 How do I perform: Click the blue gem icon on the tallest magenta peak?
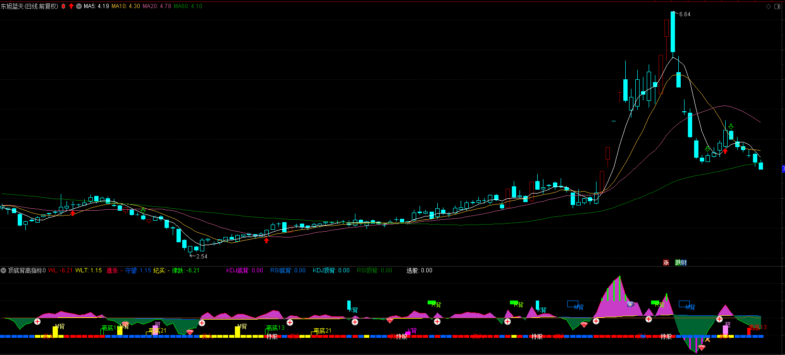point(631,304)
